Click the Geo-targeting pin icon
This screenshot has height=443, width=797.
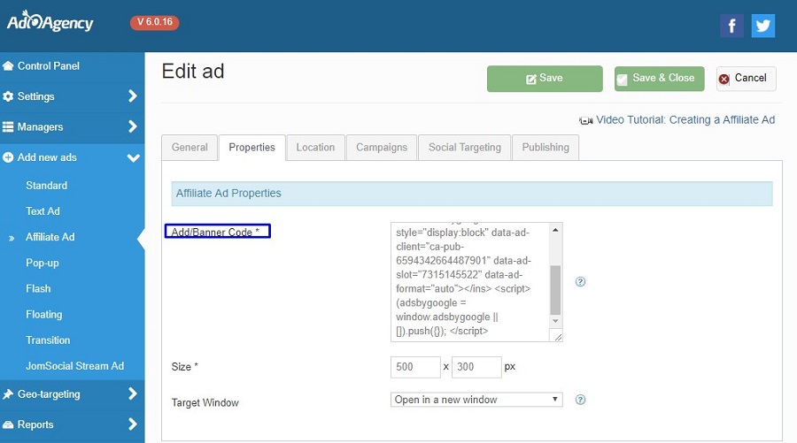[8, 394]
